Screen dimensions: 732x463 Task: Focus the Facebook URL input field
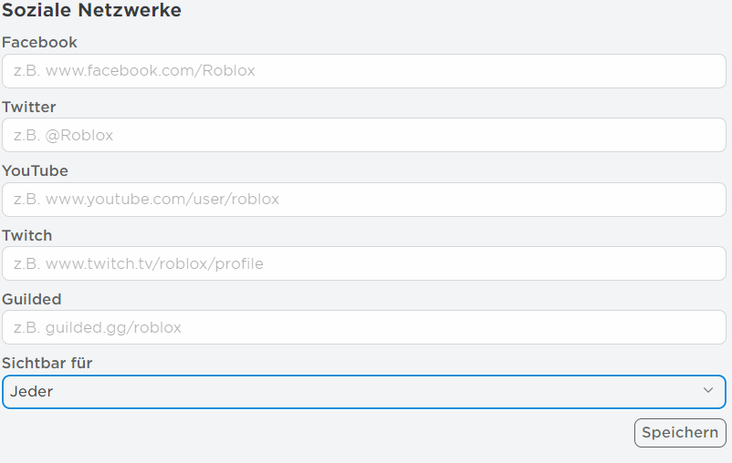(364, 71)
